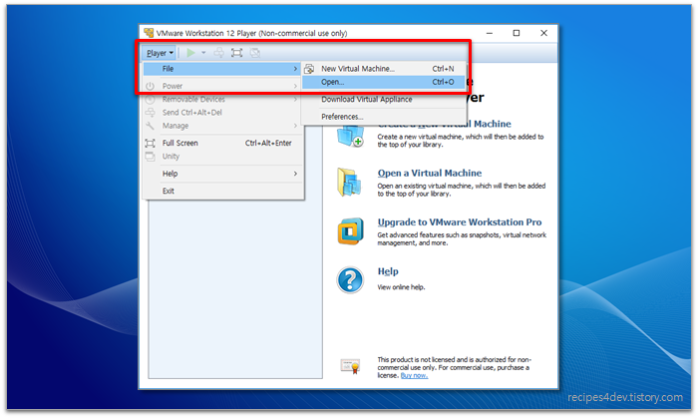
Task: Expand the Help submenu arrow
Action: click(x=295, y=174)
